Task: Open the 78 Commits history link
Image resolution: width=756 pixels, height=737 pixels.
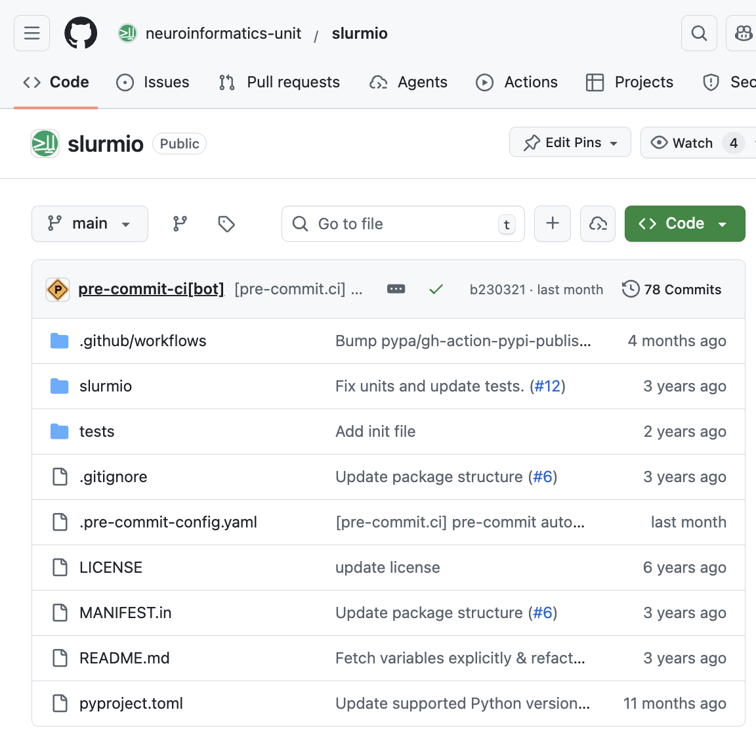Action: pyautogui.click(x=672, y=289)
